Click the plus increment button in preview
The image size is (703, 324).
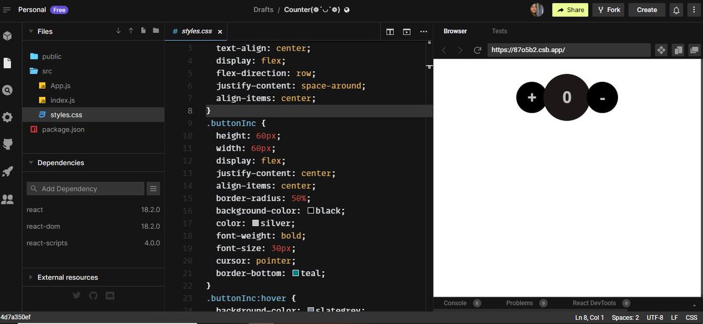[532, 97]
